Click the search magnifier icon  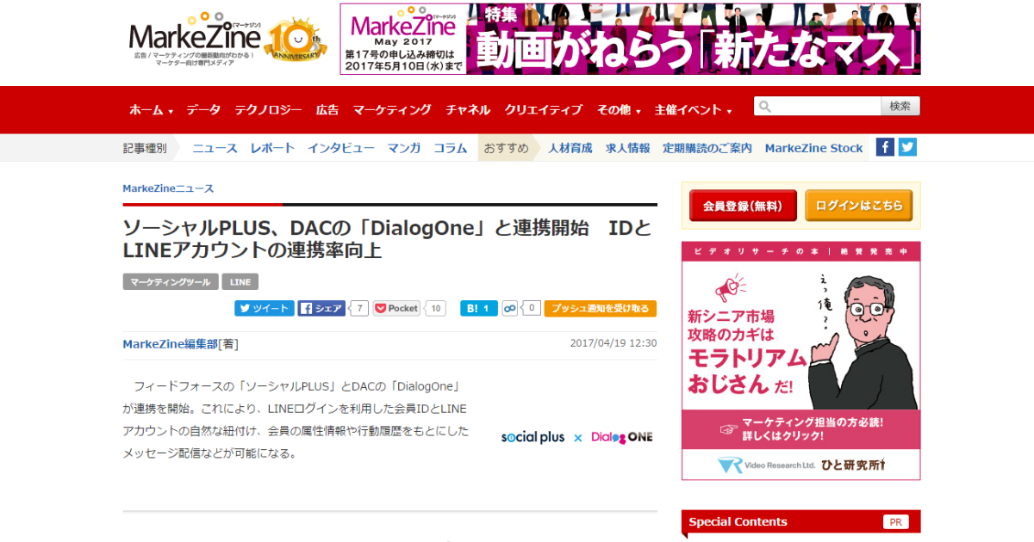coord(765,107)
